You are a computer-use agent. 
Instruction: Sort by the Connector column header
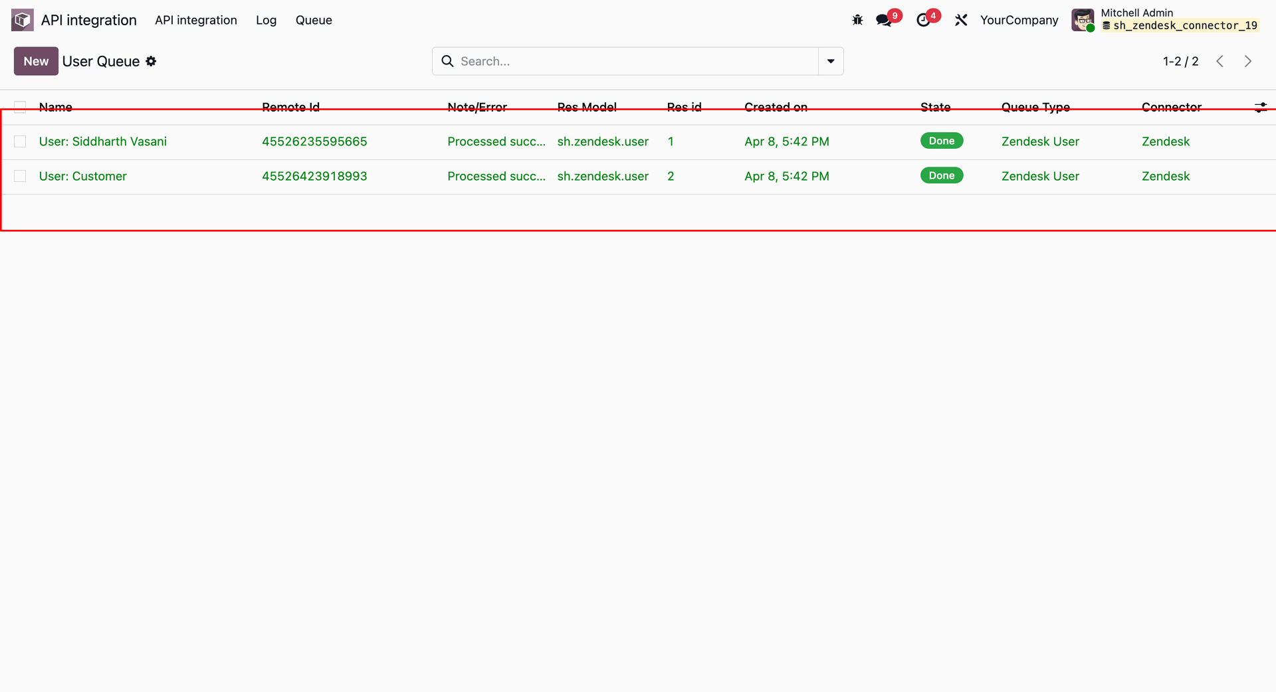1172,107
